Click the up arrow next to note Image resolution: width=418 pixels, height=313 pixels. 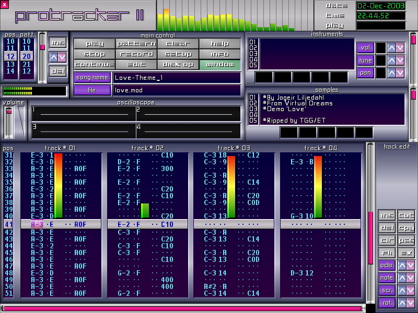point(402,278)
